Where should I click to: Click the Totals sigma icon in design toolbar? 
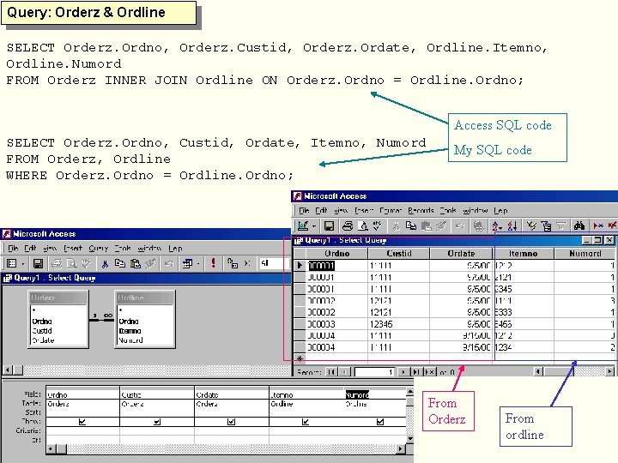pos(247,263)
